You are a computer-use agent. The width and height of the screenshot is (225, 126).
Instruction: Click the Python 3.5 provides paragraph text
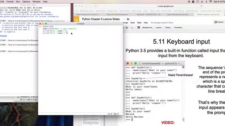point(175,53)
